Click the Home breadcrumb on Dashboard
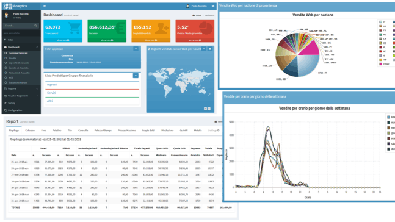 (x=197, y=15)
